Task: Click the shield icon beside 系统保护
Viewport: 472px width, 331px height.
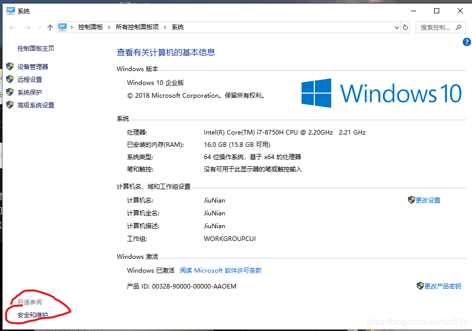Action: pyautogui.click(x=10, y=92)
